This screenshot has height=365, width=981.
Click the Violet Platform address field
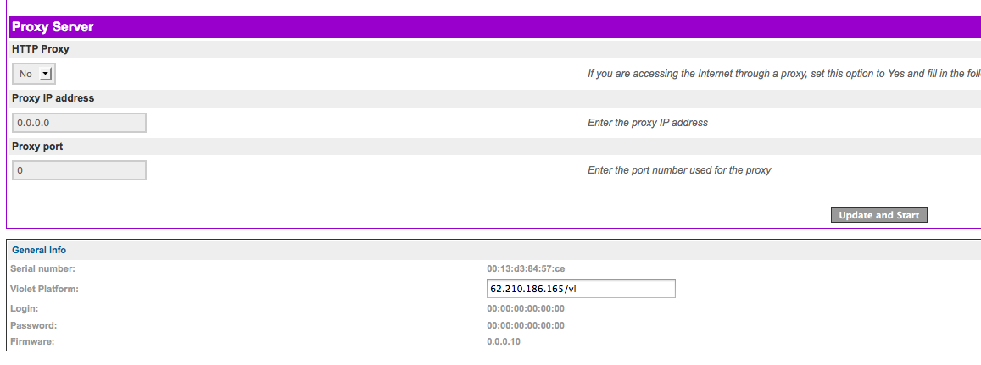click(580, 289)
